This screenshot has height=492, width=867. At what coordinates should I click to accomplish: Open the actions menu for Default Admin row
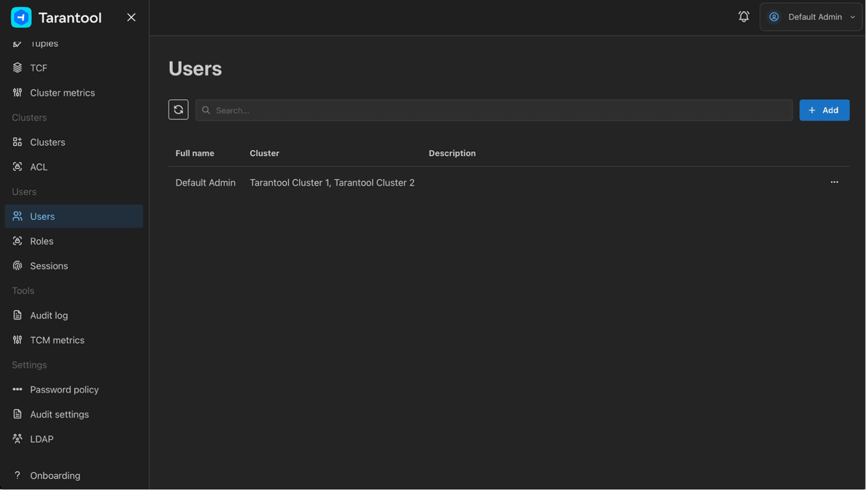[834, 182]
